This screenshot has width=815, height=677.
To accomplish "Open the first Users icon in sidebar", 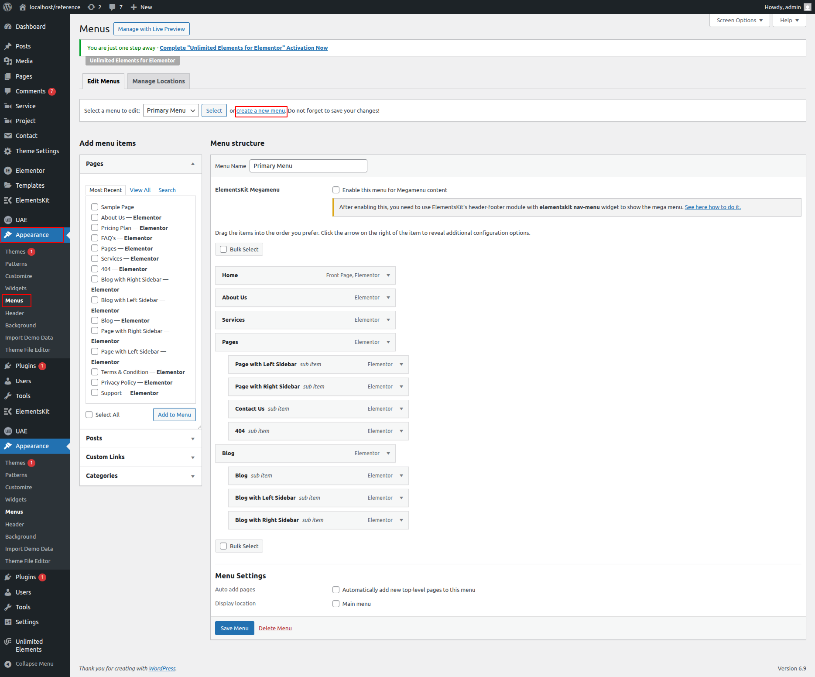I will tap(8, 381).
